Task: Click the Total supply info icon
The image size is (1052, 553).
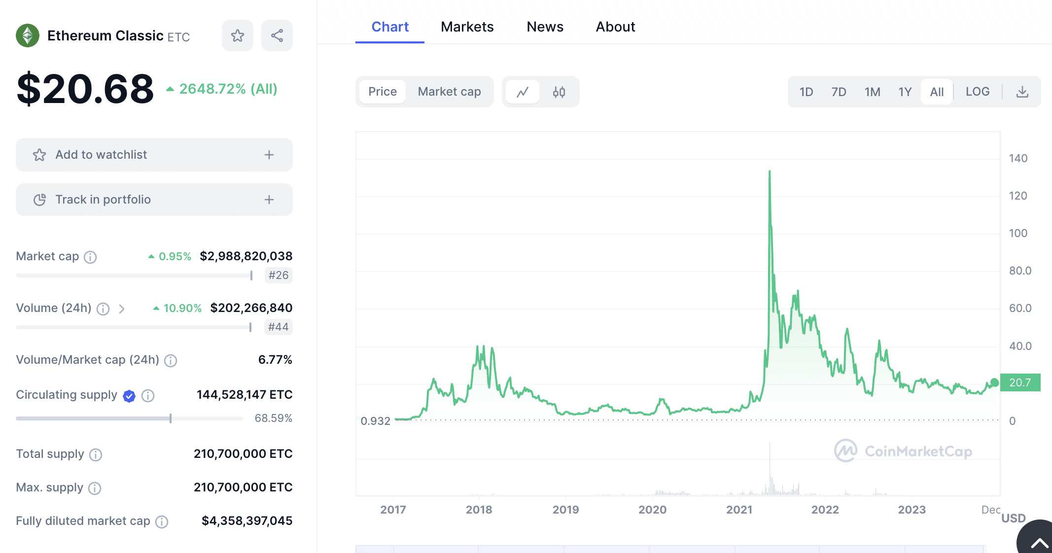Action: 96,454
